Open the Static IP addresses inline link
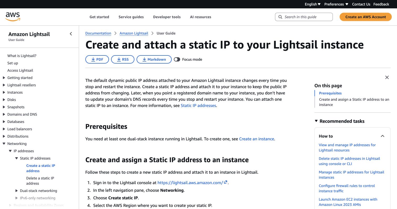This screenshot has height=209, width=397. coord(198,105)
